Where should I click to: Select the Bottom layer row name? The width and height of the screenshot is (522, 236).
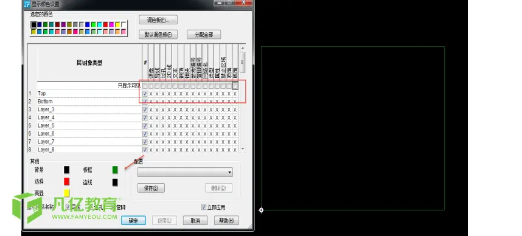click(x=45, y=102)
